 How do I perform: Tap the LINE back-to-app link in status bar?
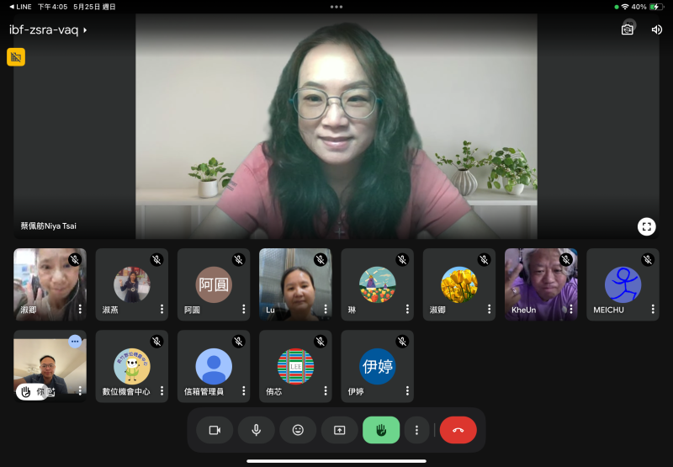click(19, 6)
